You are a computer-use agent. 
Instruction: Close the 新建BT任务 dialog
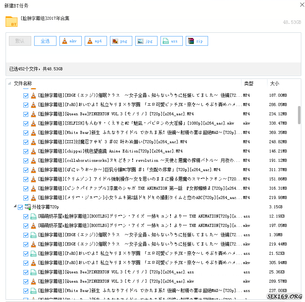(300, 4)
